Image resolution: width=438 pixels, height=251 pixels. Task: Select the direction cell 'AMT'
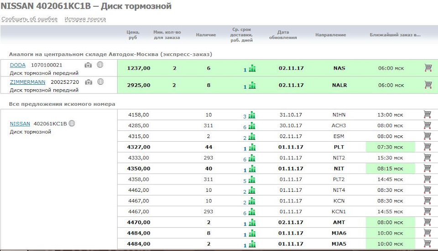(x=339, y=222)
